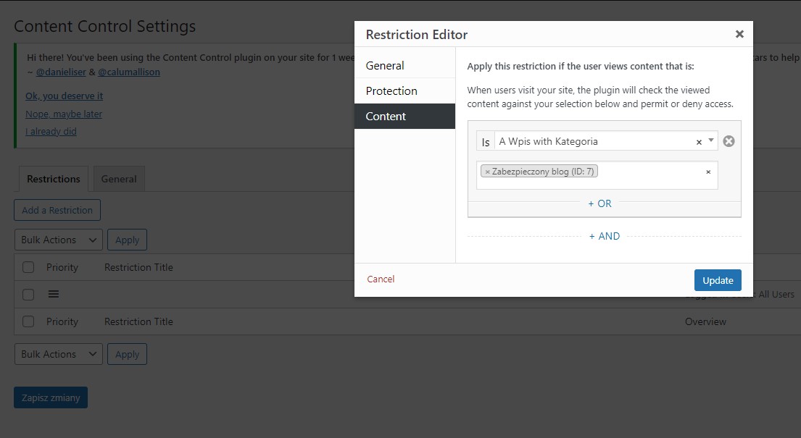Click the drag handle icon in restriction row

coord(54,294)
